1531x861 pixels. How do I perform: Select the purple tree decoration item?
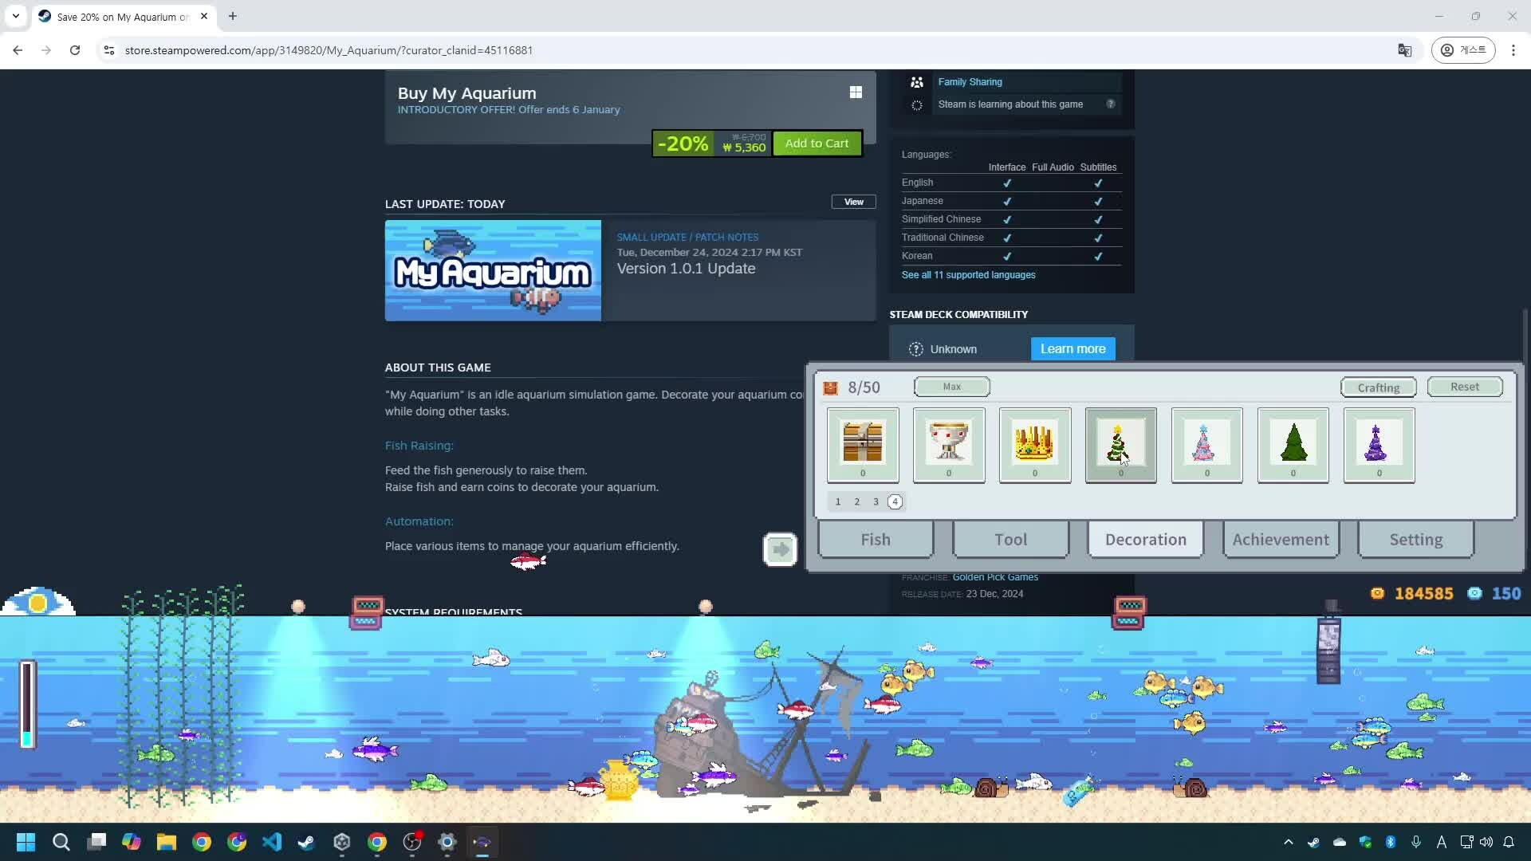point(1379,444)
